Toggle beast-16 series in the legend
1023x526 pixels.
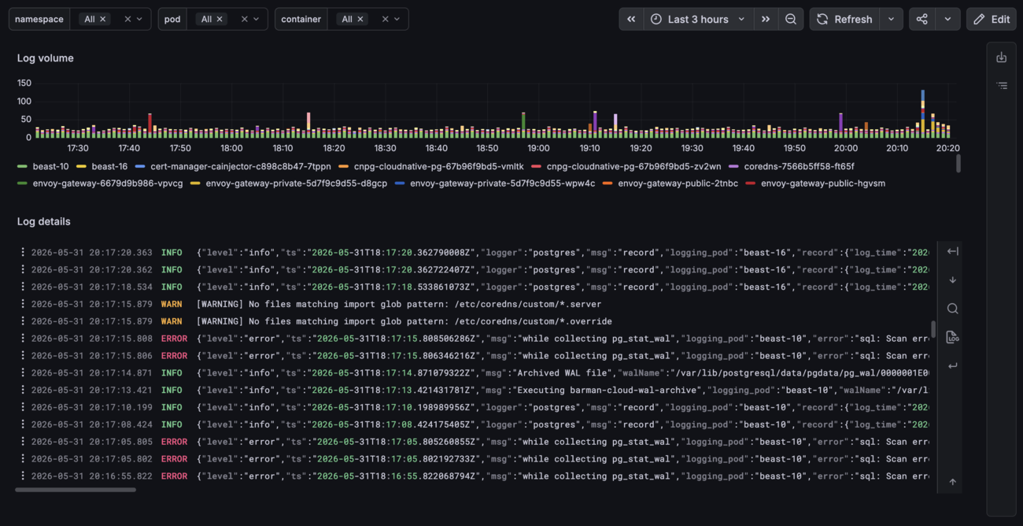coord(109,166)
